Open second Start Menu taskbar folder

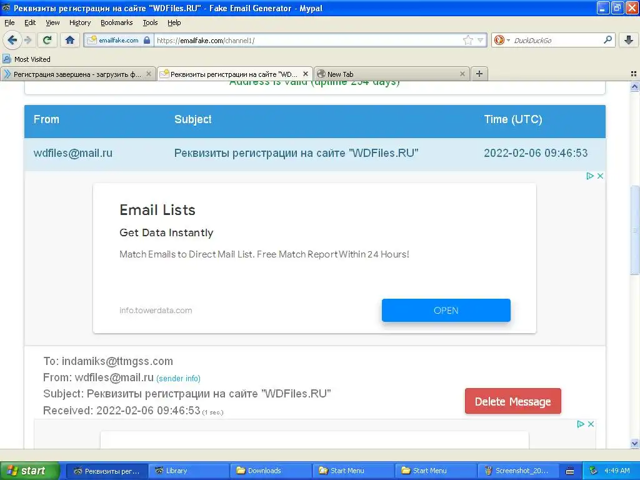tap(435, 471)
